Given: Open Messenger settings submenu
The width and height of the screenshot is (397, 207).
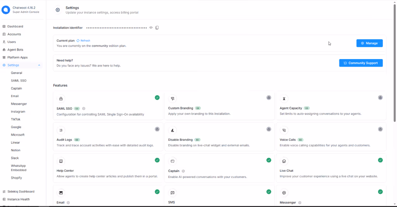Looking at the screenshot, I should coord(19,104).
